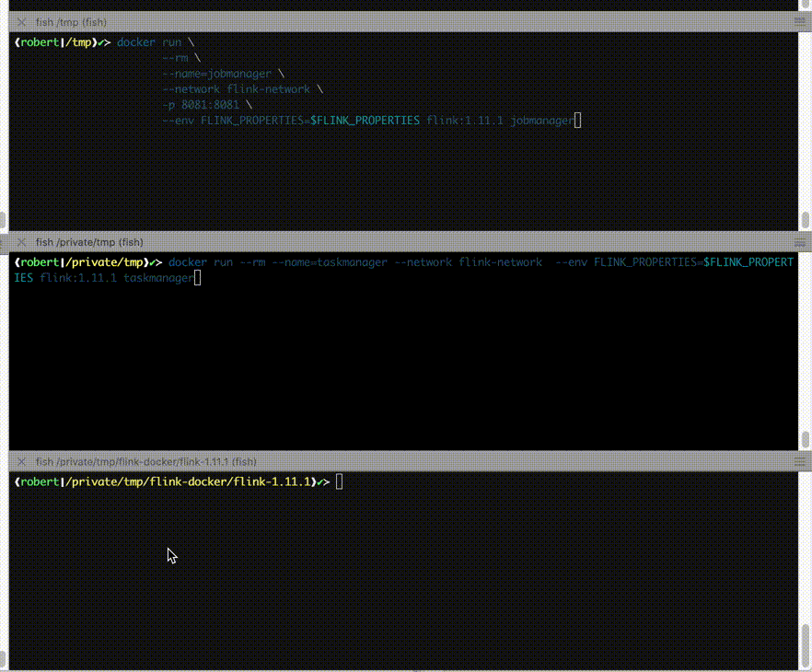
Task: Place cursor after "jobmanager" in top pane
Action: 577,121
